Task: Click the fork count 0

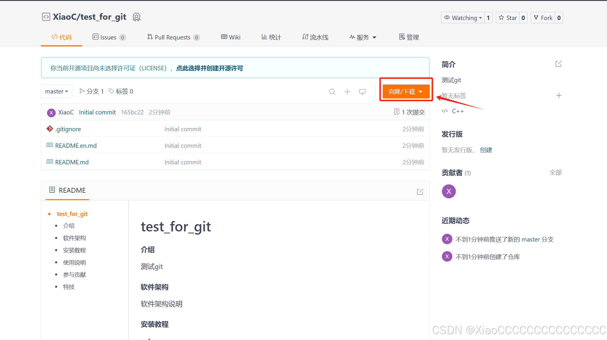Action: (559, 18)
